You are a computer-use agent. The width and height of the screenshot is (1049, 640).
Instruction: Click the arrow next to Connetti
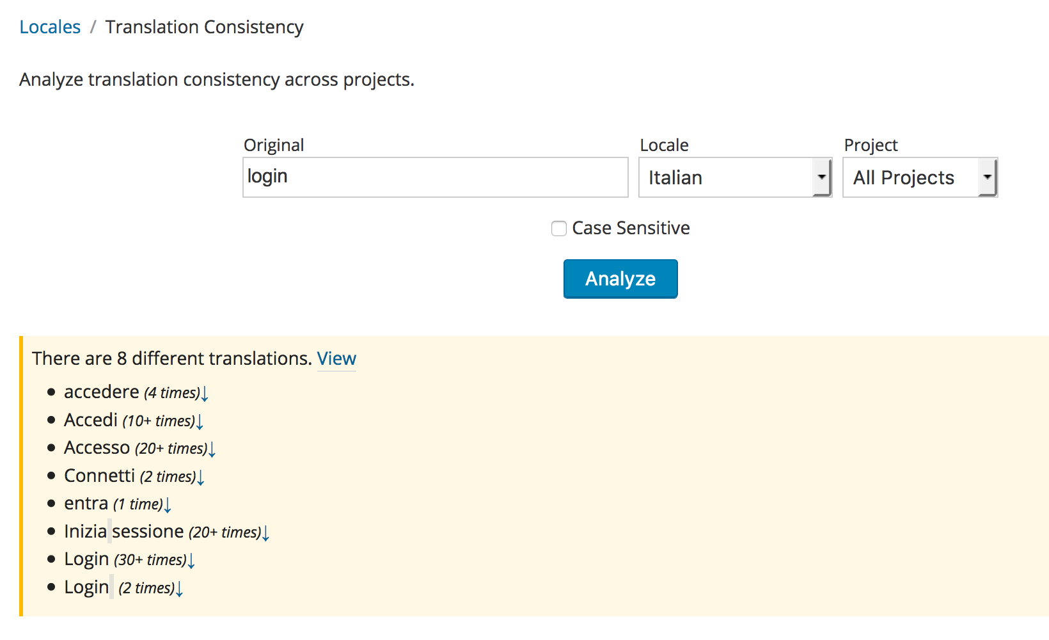pyautogui.click(x=201, y=477)
